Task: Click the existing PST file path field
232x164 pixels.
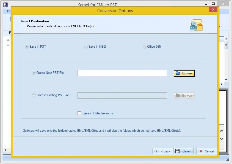Action: point(122,96)
